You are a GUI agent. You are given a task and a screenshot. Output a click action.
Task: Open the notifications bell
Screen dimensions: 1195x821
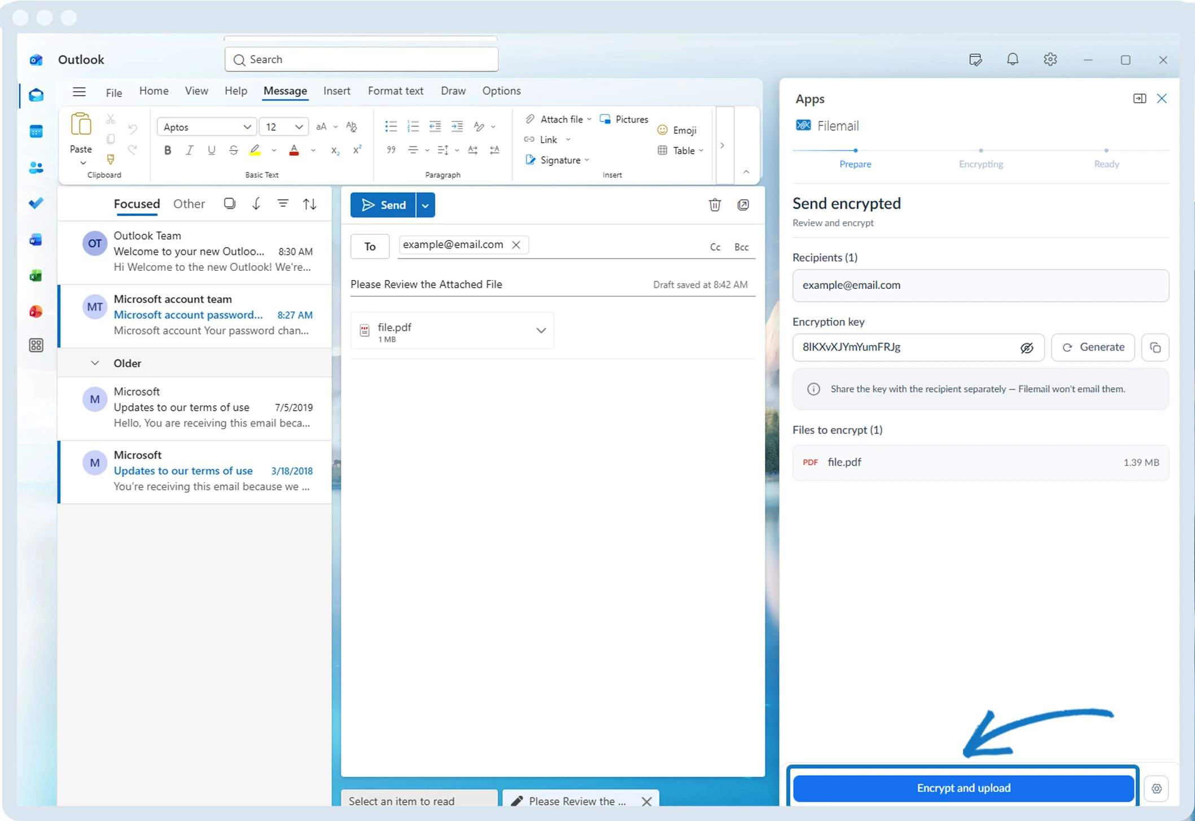point(1013,59)
